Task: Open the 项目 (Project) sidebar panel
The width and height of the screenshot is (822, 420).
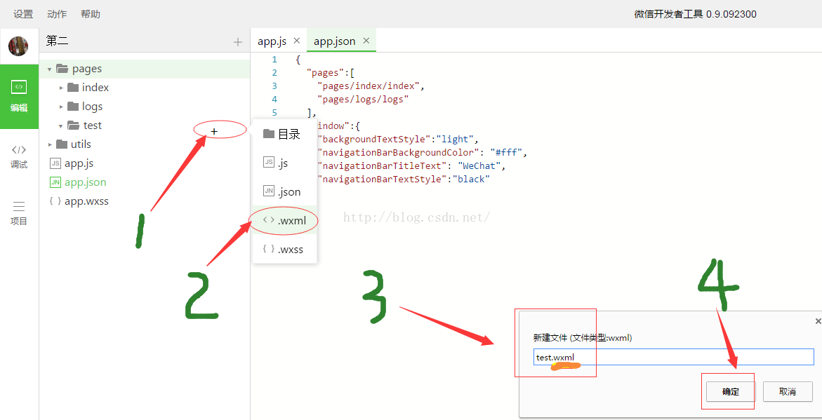Action: pos(19,212)
